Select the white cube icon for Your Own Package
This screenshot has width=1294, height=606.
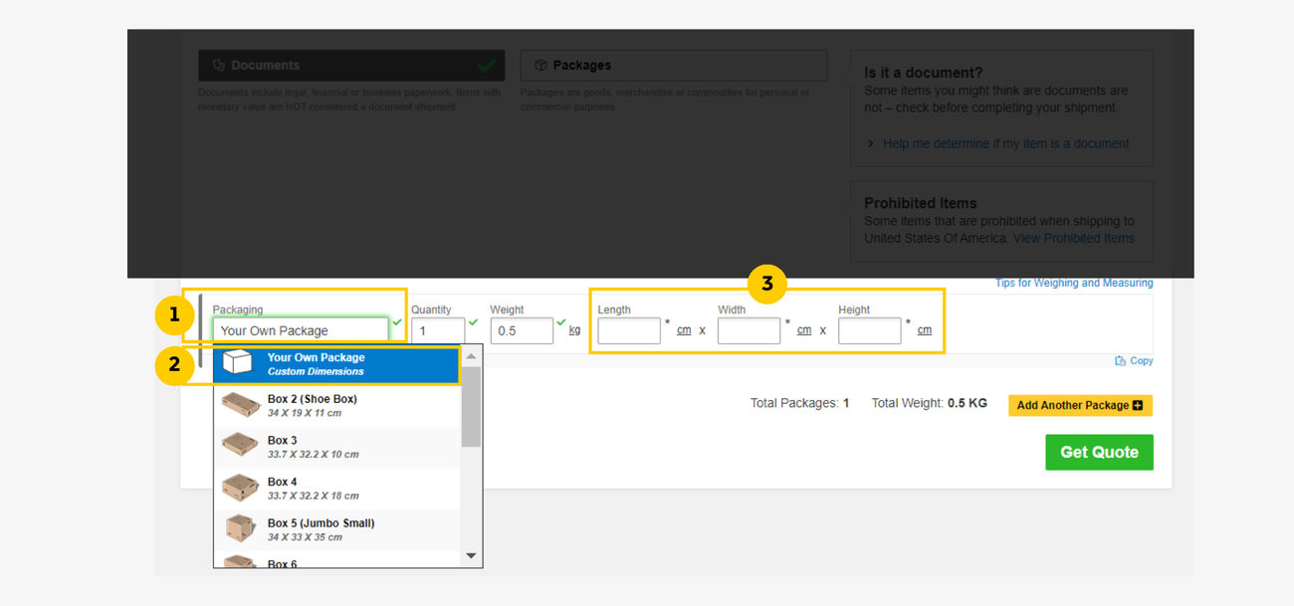(x=238, y=364)
